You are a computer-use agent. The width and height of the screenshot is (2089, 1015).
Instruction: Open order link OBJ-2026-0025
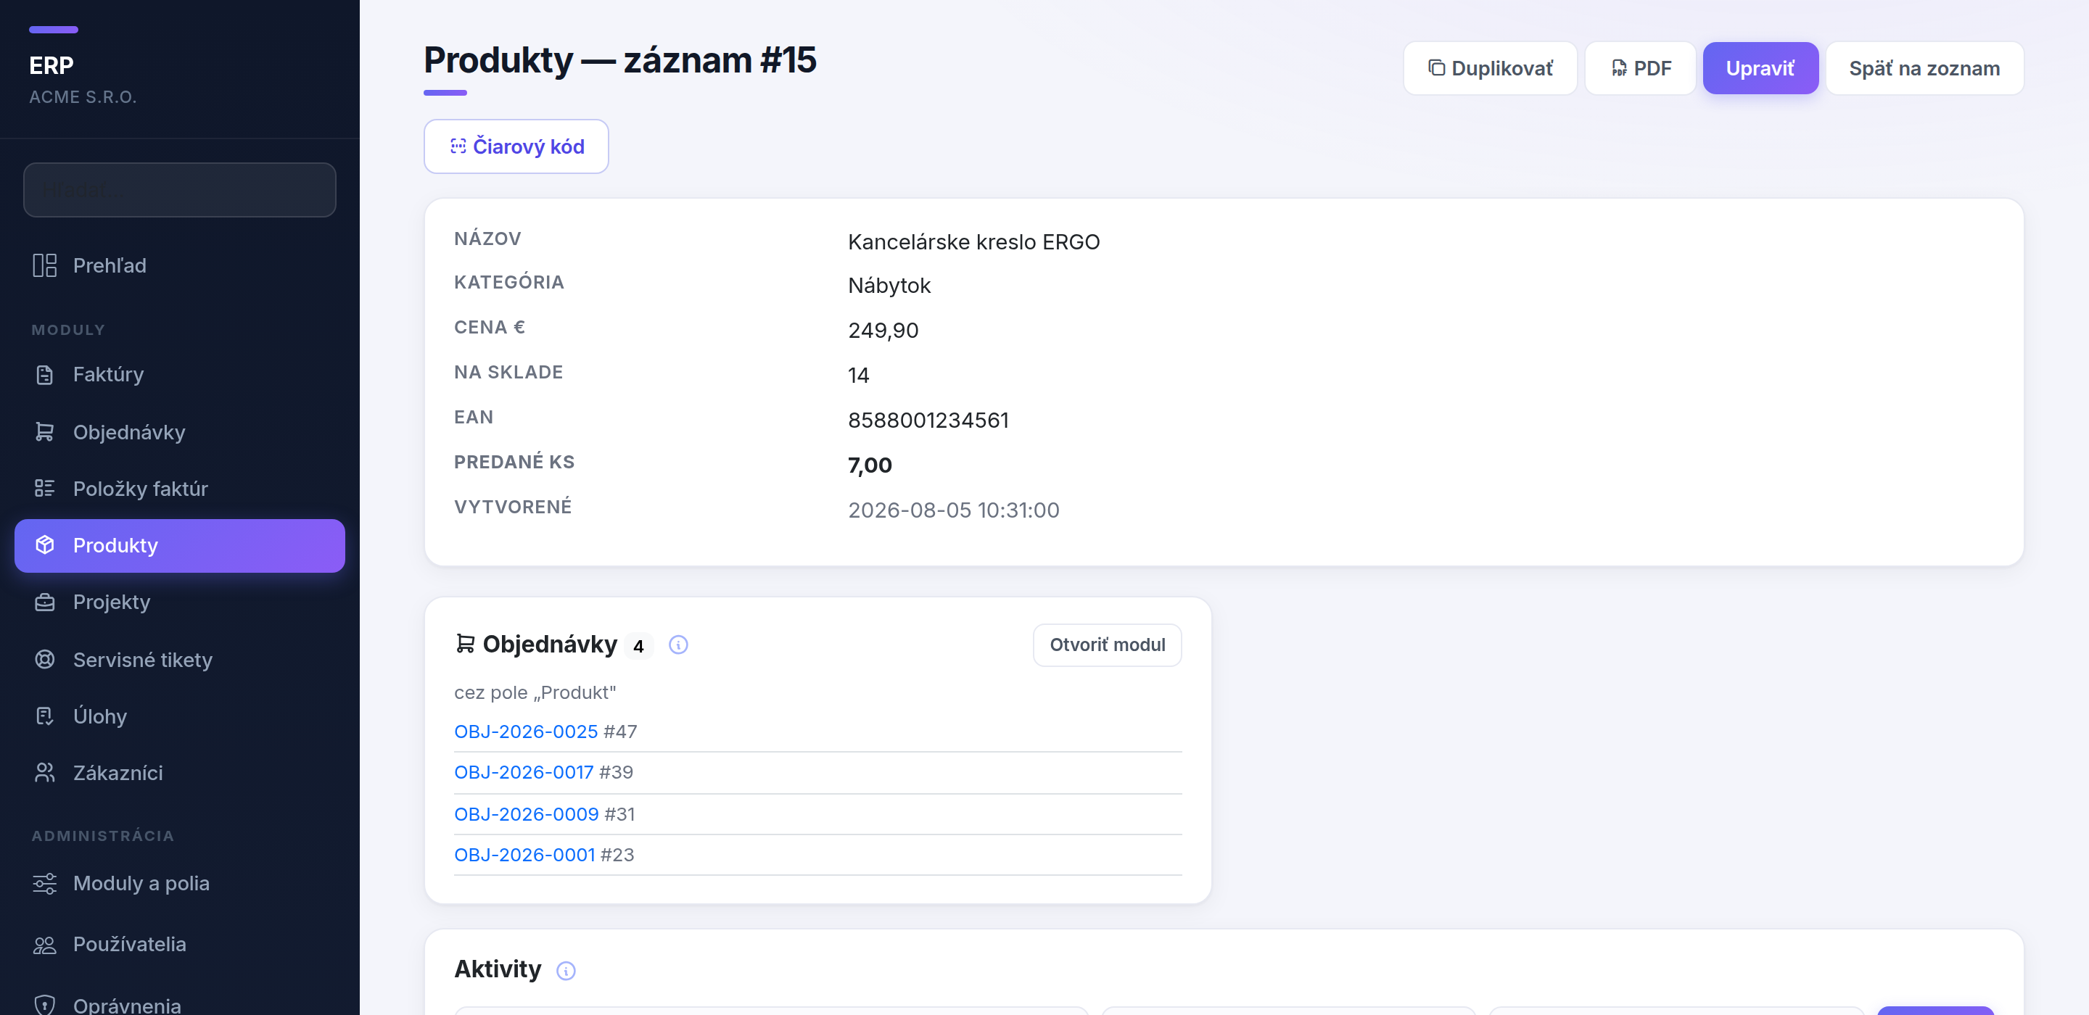[x=525, y=732]
